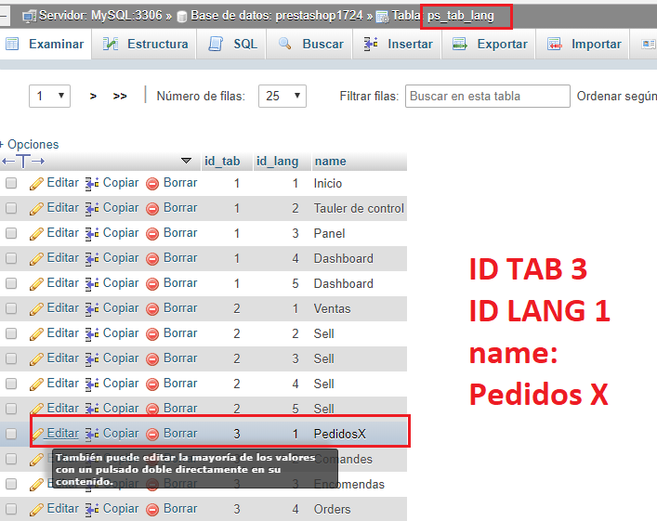Tick the checkbox for the Ventas row
Image resolution: width=657 pixels, height=521 pixels.
click(11, 308)
